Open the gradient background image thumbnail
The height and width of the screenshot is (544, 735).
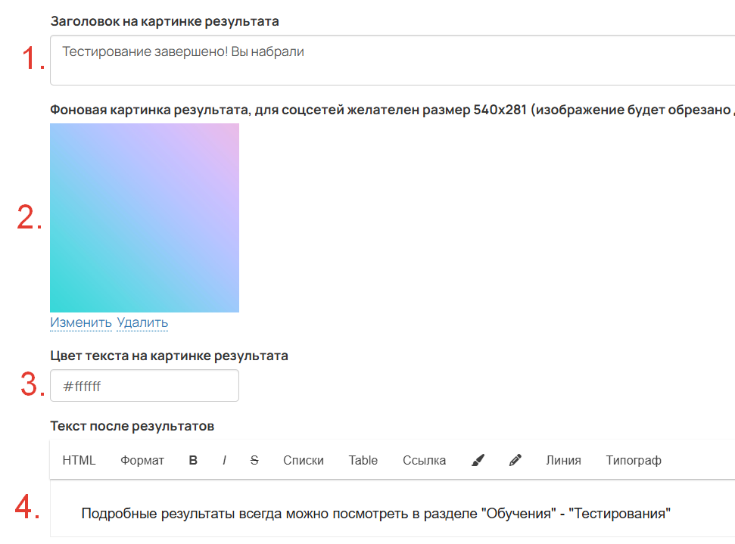[145, 218]
